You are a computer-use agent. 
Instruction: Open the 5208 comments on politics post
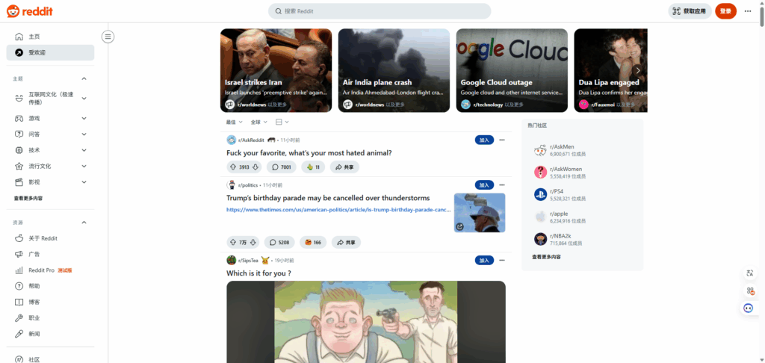click(x=279, y=242)
